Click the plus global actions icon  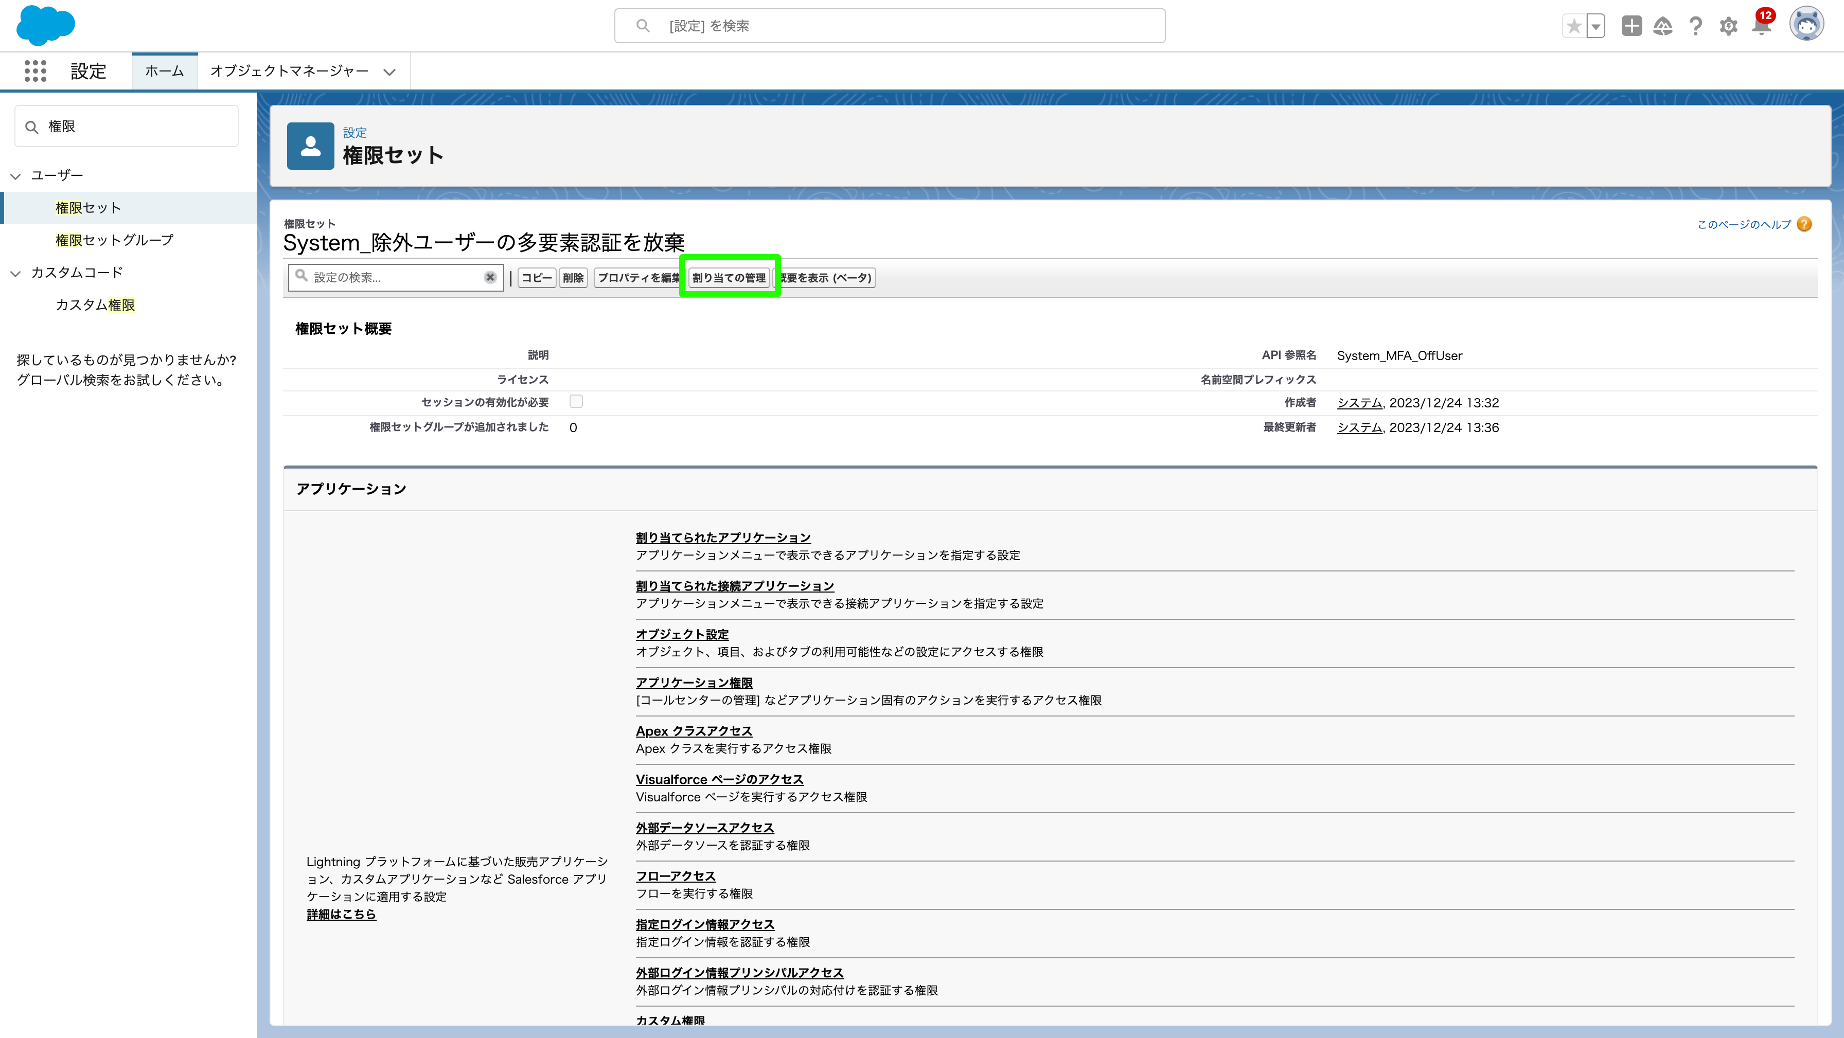click(x=1632, y=26)
